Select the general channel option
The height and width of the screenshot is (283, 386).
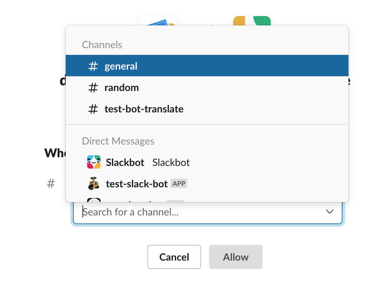[x=207, y=66]
